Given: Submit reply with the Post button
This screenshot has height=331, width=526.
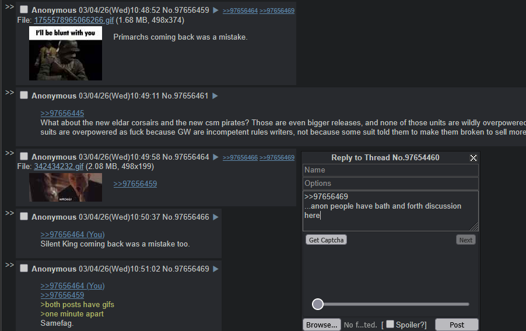Looking at the screenshot, I should pyautogui.click(x=457, y=325).
